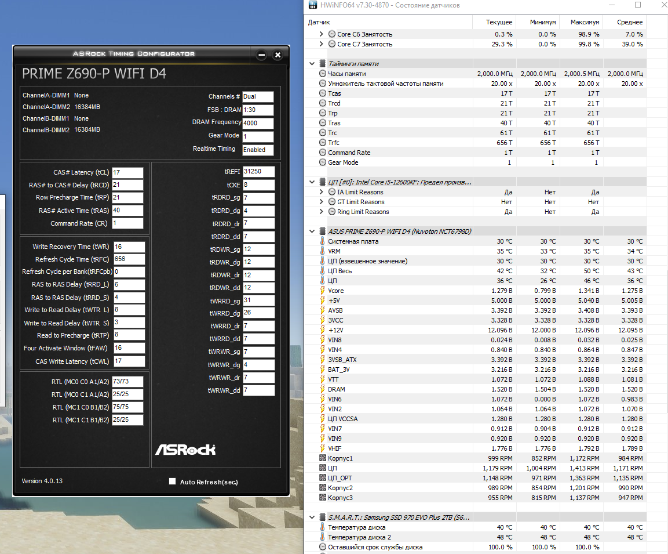The image size is (668, 554).
Task: Click the DRAM voltage lightning icon
Action: click(323, 389)
